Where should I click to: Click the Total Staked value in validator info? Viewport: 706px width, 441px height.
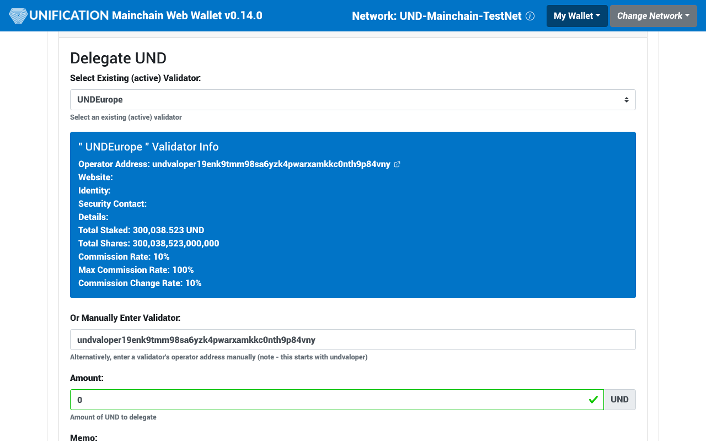tap(141, 230)
